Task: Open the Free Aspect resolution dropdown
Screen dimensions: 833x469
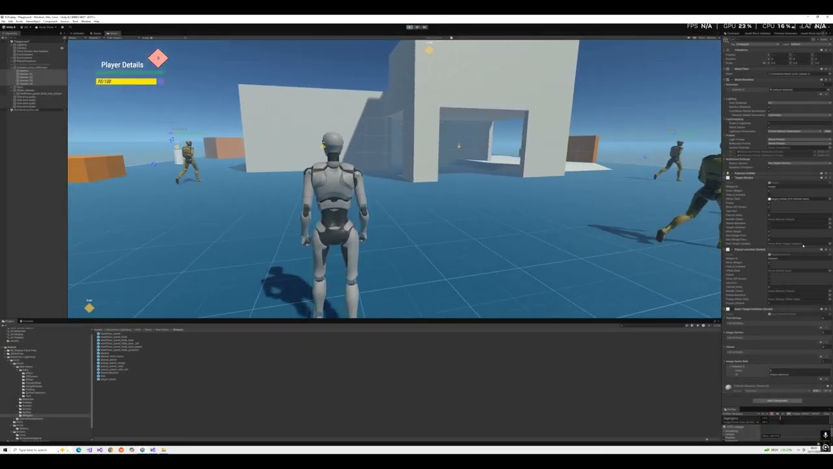Action: pyautogui.click(x=123, y=38)
